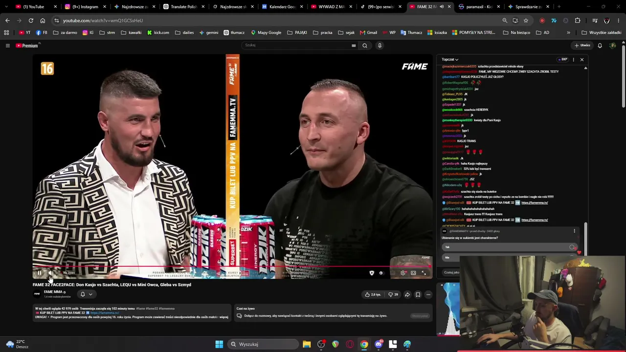The width and height of the screenshot is (626, 352).
Task: Mute the video with the speaker icon
Action: pyautogui.click(x=50, y=273)
